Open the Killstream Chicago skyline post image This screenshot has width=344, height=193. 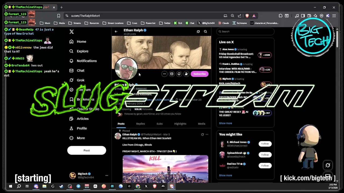(165, 169)
